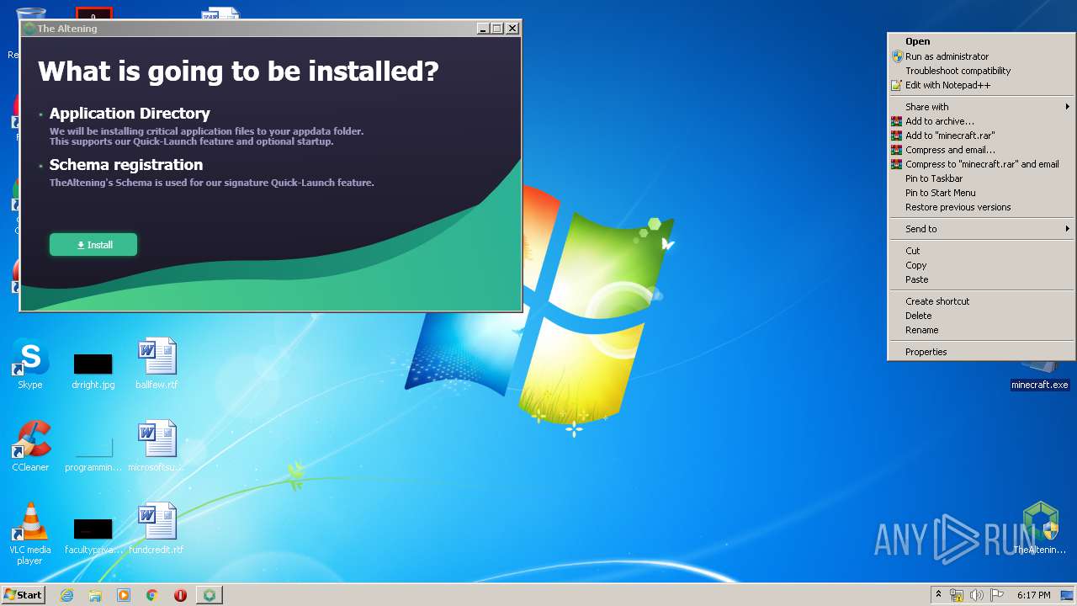This screenshot has height=606, width=1077.
Task: Expand the Send to submenu
Action: point(981,229)
